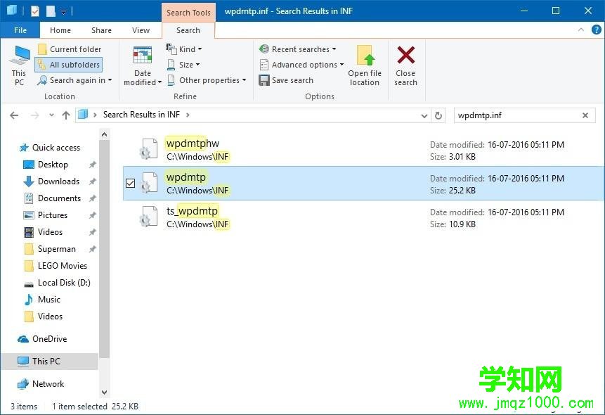The height and width of the screenshot is (415, 605).
Task: Uncheck the selected wpdmtp file
Action: point(131,183)
